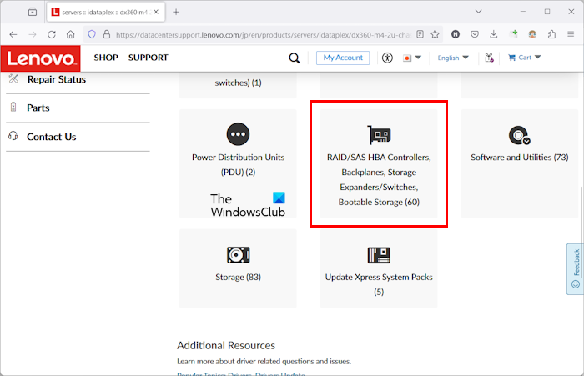Expand the Cart dropdown
The width and height of the screenshot is (584, 376).
click(525, 58)
